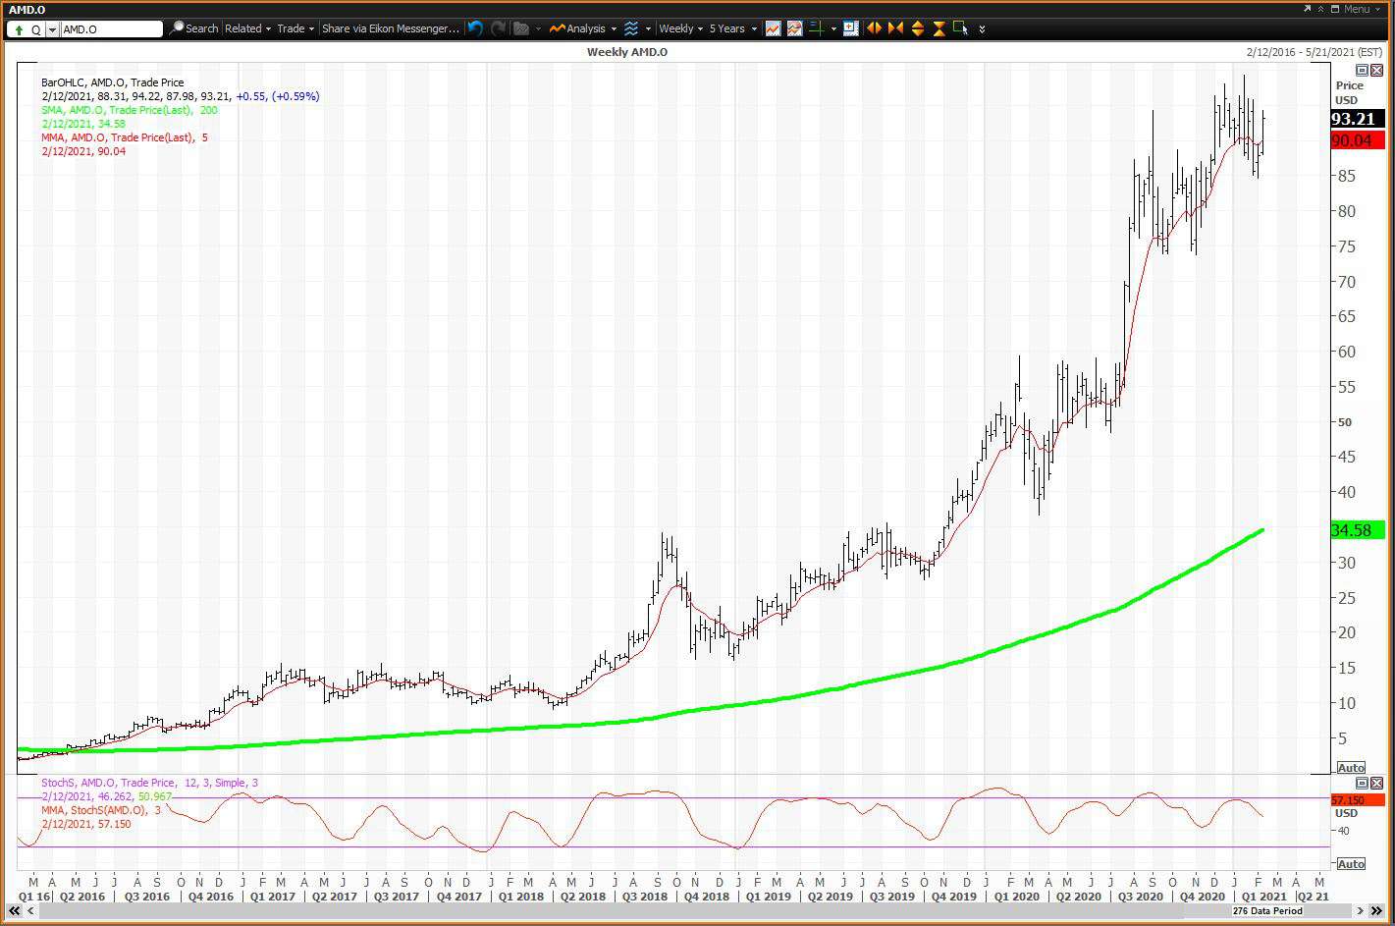Click the first line chart toolbar icon

(x=774, y=28)
